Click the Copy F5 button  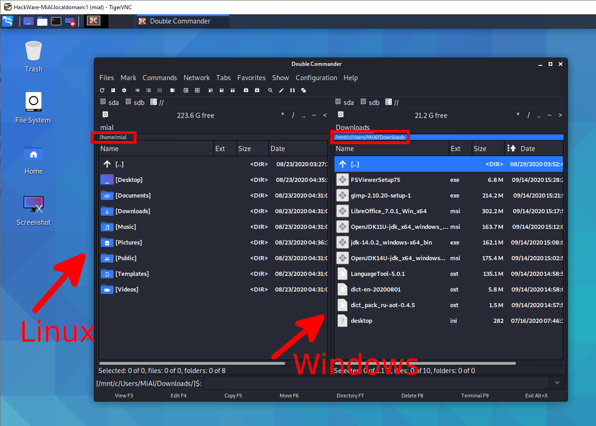(233, 396)
